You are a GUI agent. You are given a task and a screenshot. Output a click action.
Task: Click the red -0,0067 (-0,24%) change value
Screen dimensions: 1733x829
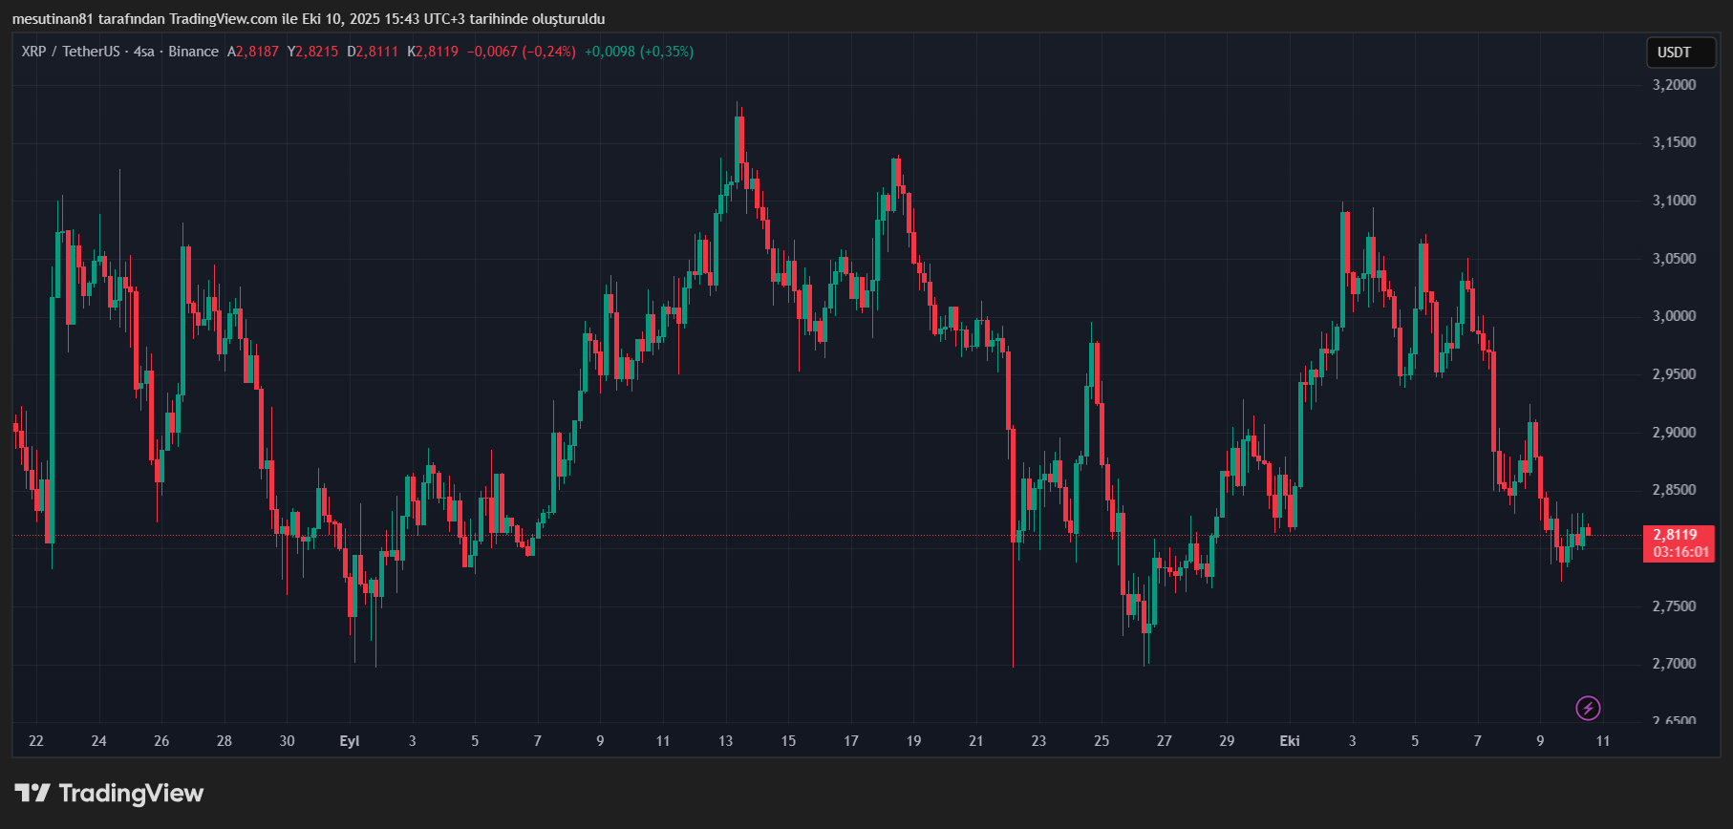(x=521, y=52)
